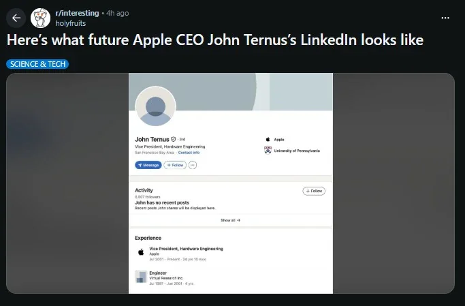Open the r/interesting subreddit avatar
Image resolution: width=465 pixels, height=306 pixels.
tap(40, 18)
